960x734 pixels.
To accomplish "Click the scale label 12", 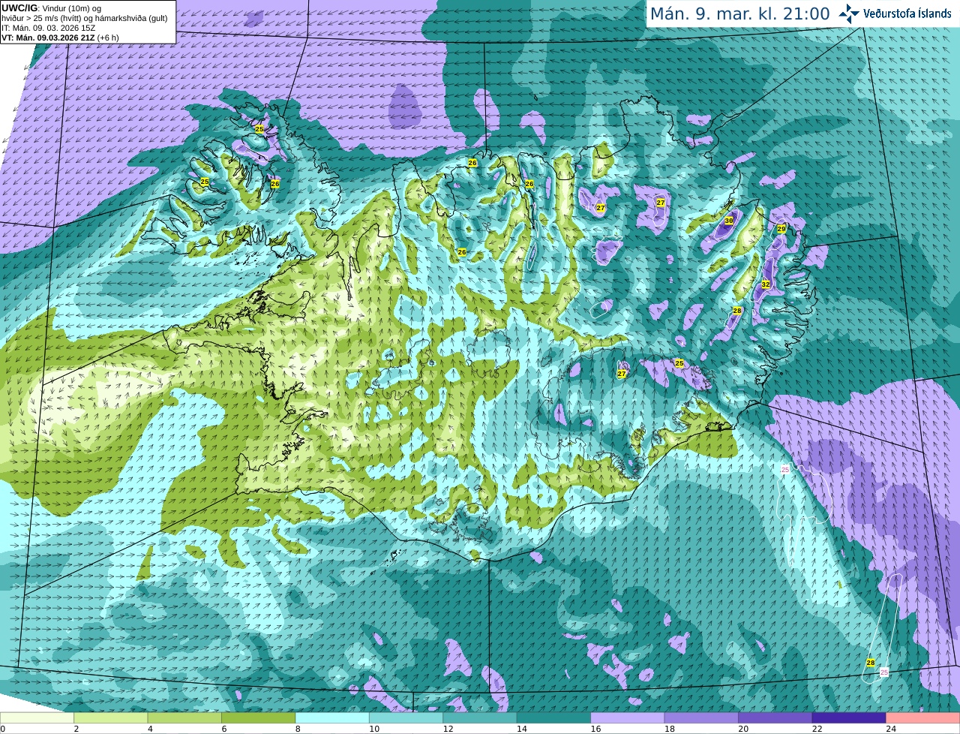I will [x=448, y=729].
